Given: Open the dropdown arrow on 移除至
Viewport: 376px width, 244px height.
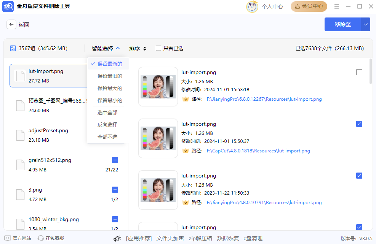Looking at the screenshot, I should [365, 24].
